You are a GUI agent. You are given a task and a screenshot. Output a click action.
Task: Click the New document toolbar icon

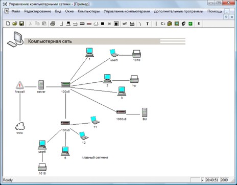[x=8, y=24]
